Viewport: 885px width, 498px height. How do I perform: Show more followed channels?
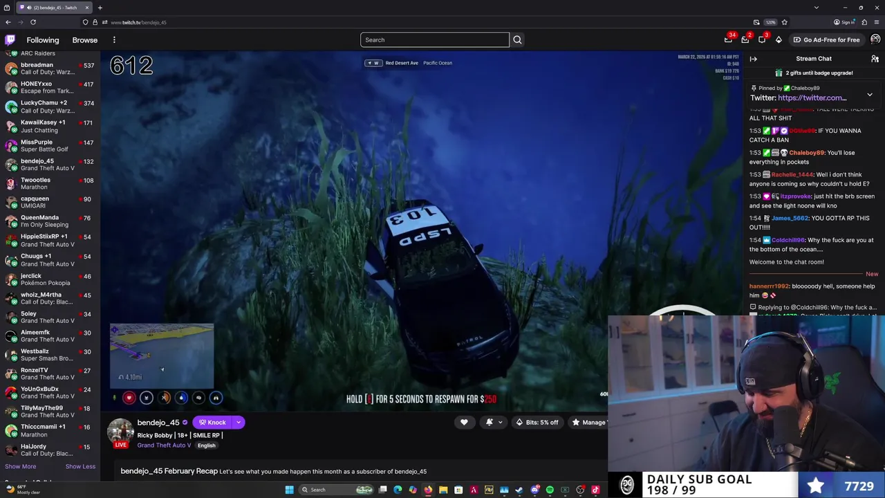click(20, 466)
